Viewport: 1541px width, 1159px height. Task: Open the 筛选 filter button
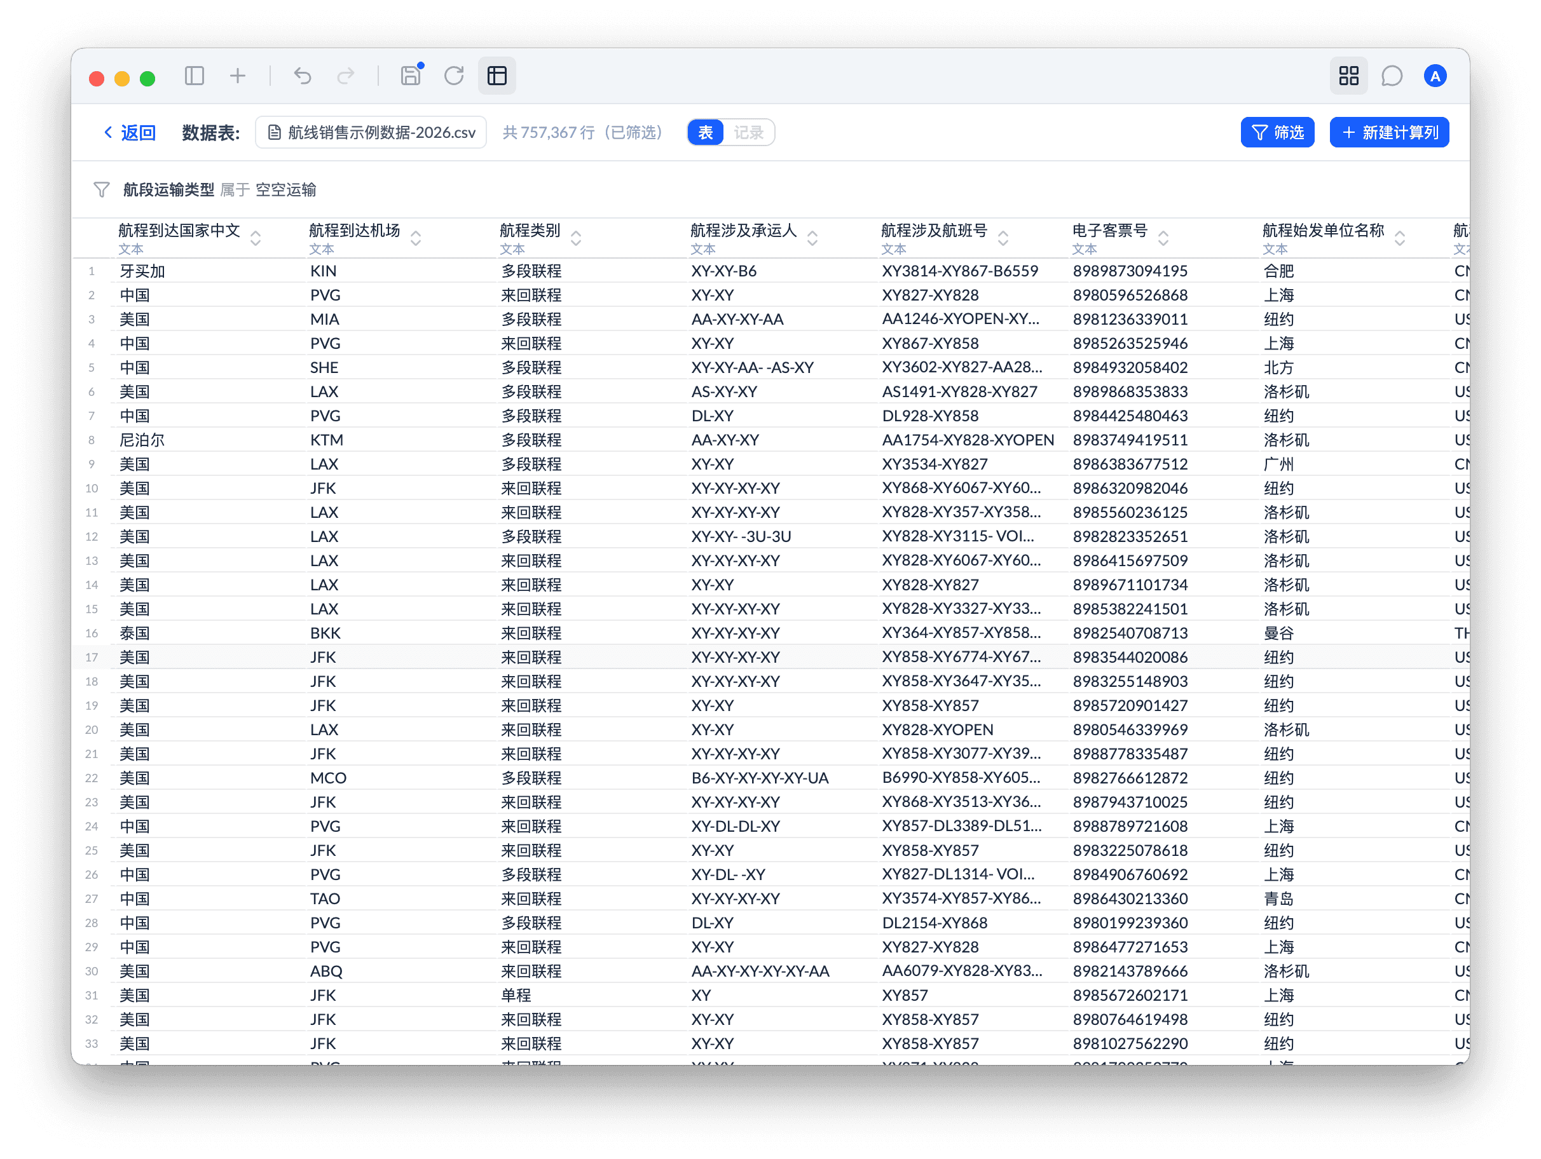(1277, 132)
